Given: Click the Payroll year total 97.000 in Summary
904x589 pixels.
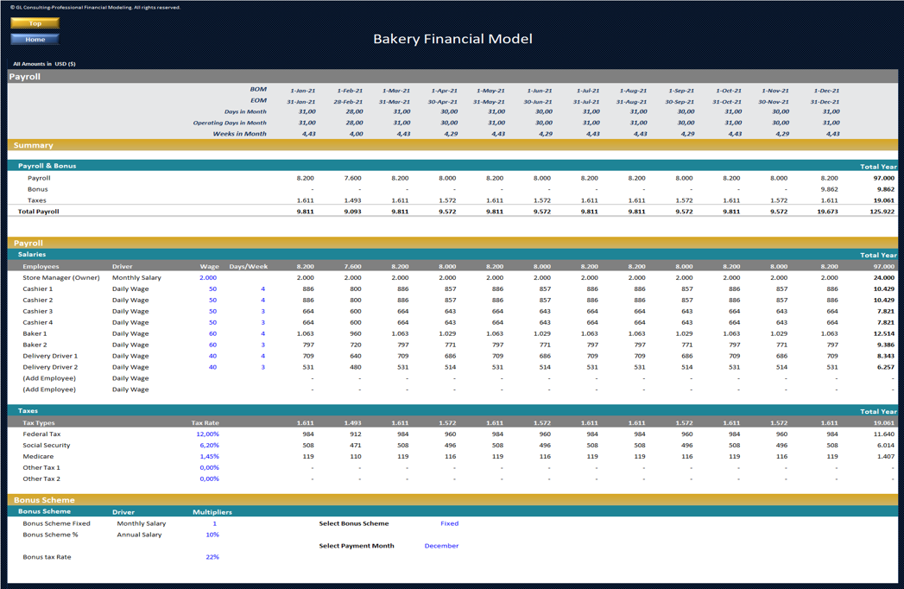Looking at the screenshot, I should click(884, 178).
